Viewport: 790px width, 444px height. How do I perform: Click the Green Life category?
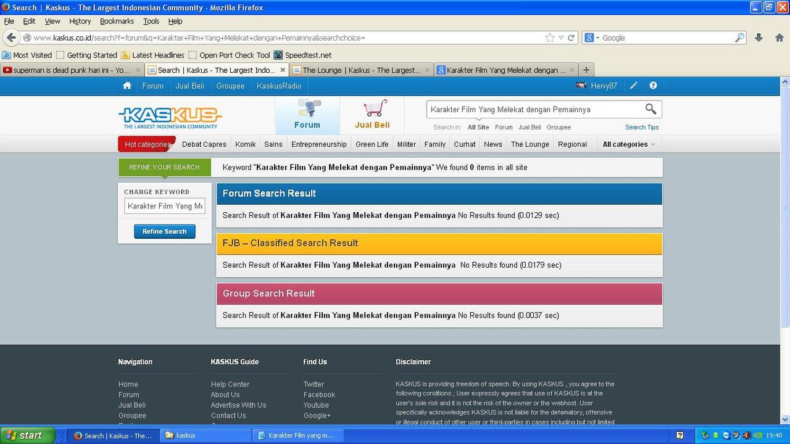pyautogui.click(x=372, y=144)
